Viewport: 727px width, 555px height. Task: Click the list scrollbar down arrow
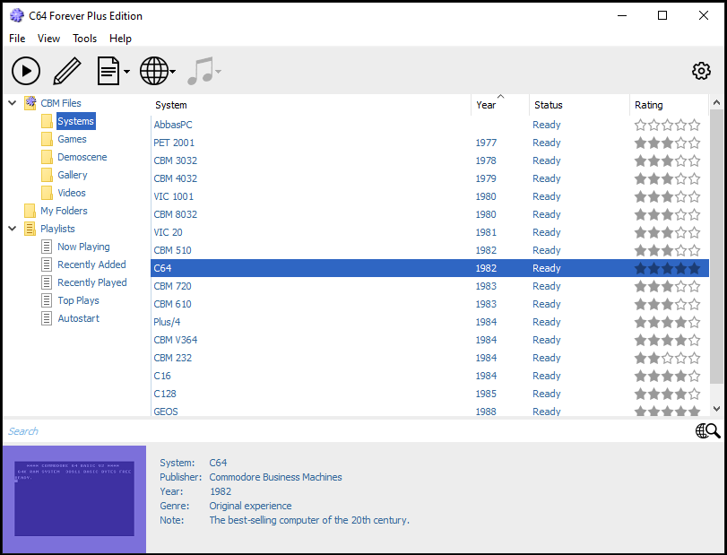click(716, 409)
